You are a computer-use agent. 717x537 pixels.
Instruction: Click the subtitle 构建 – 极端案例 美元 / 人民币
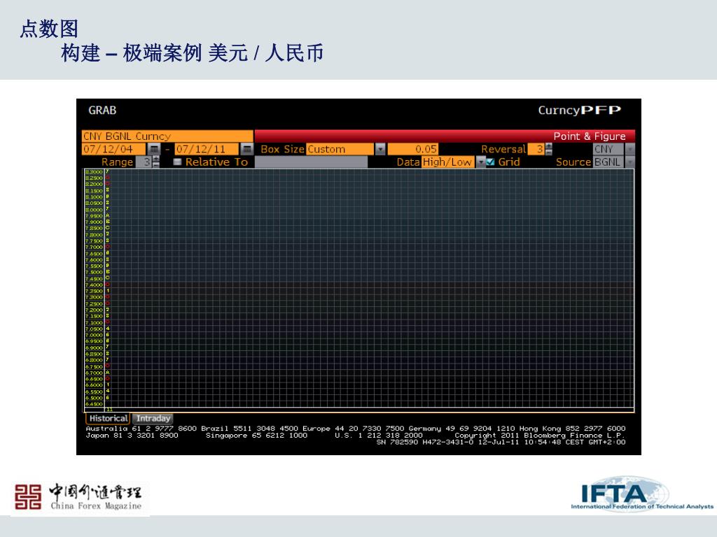click(192, 52)
